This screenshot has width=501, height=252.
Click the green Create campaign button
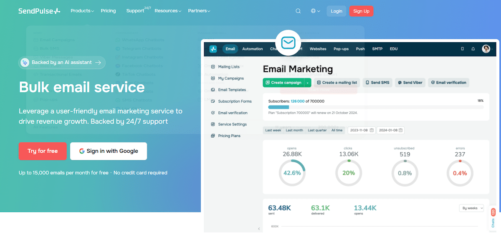point(283,83)
